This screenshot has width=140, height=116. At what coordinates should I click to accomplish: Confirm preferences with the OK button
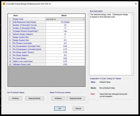tap(60, 109)
